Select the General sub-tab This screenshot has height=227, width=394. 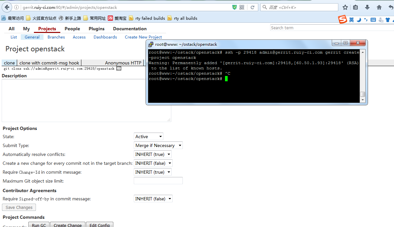32,37
